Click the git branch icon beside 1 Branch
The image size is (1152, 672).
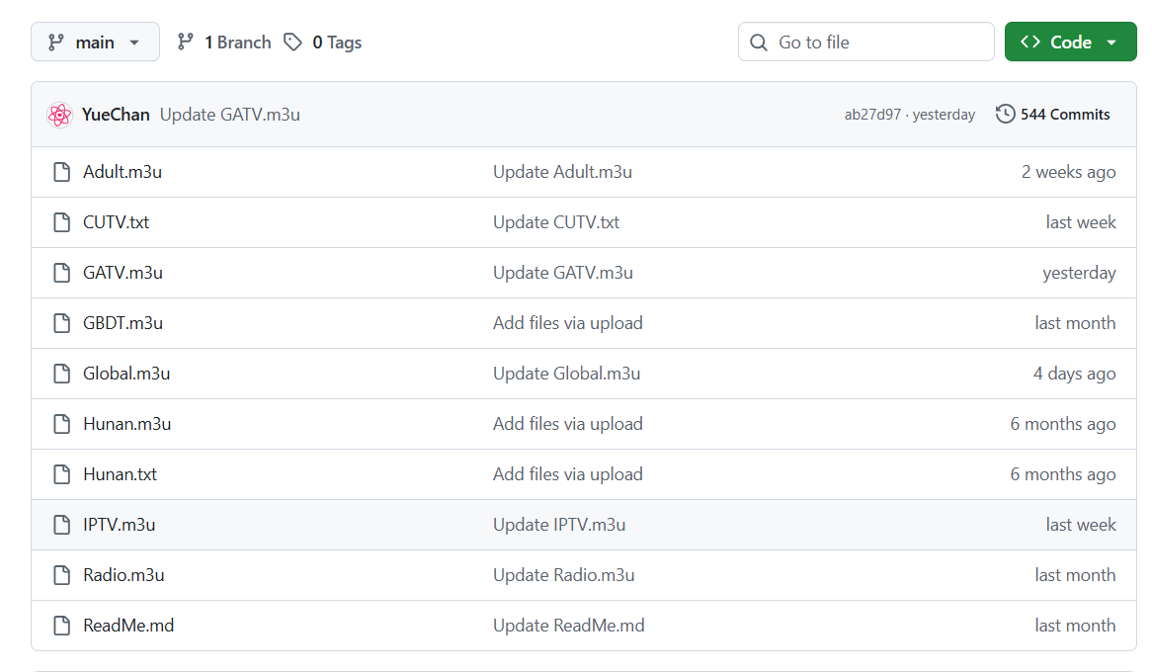(185, 42)
